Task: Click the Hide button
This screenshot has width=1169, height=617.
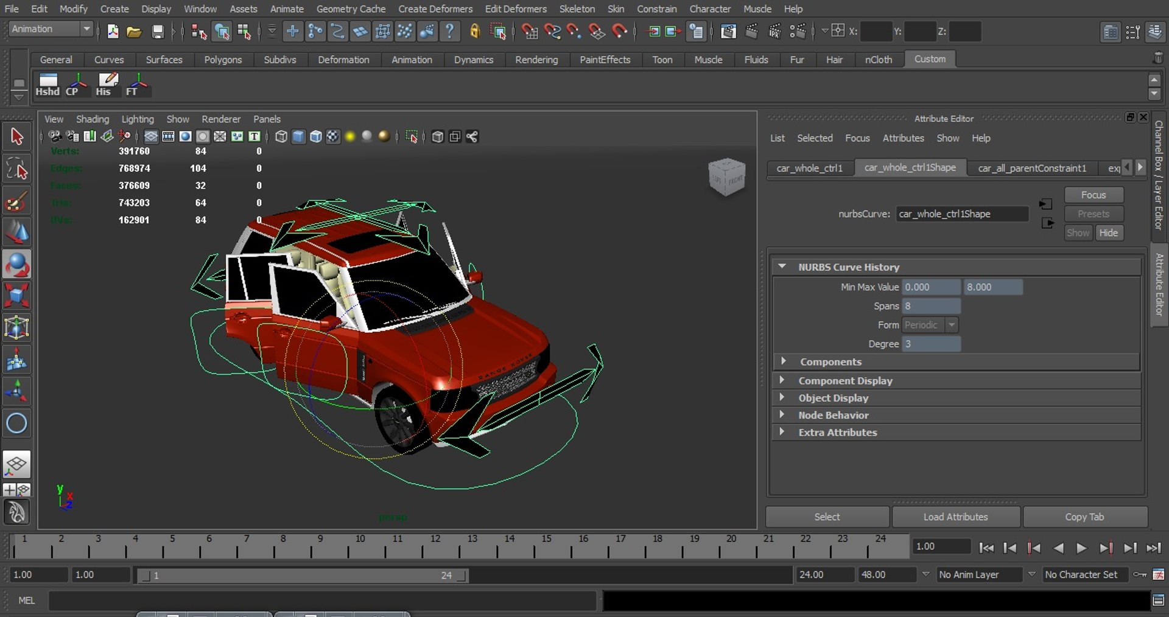Action: tap(1109, 232)
